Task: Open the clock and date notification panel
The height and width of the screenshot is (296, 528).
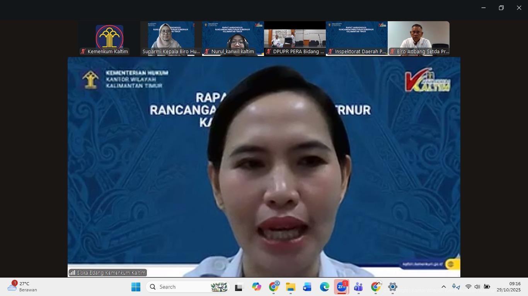Action: pos(508,287)
